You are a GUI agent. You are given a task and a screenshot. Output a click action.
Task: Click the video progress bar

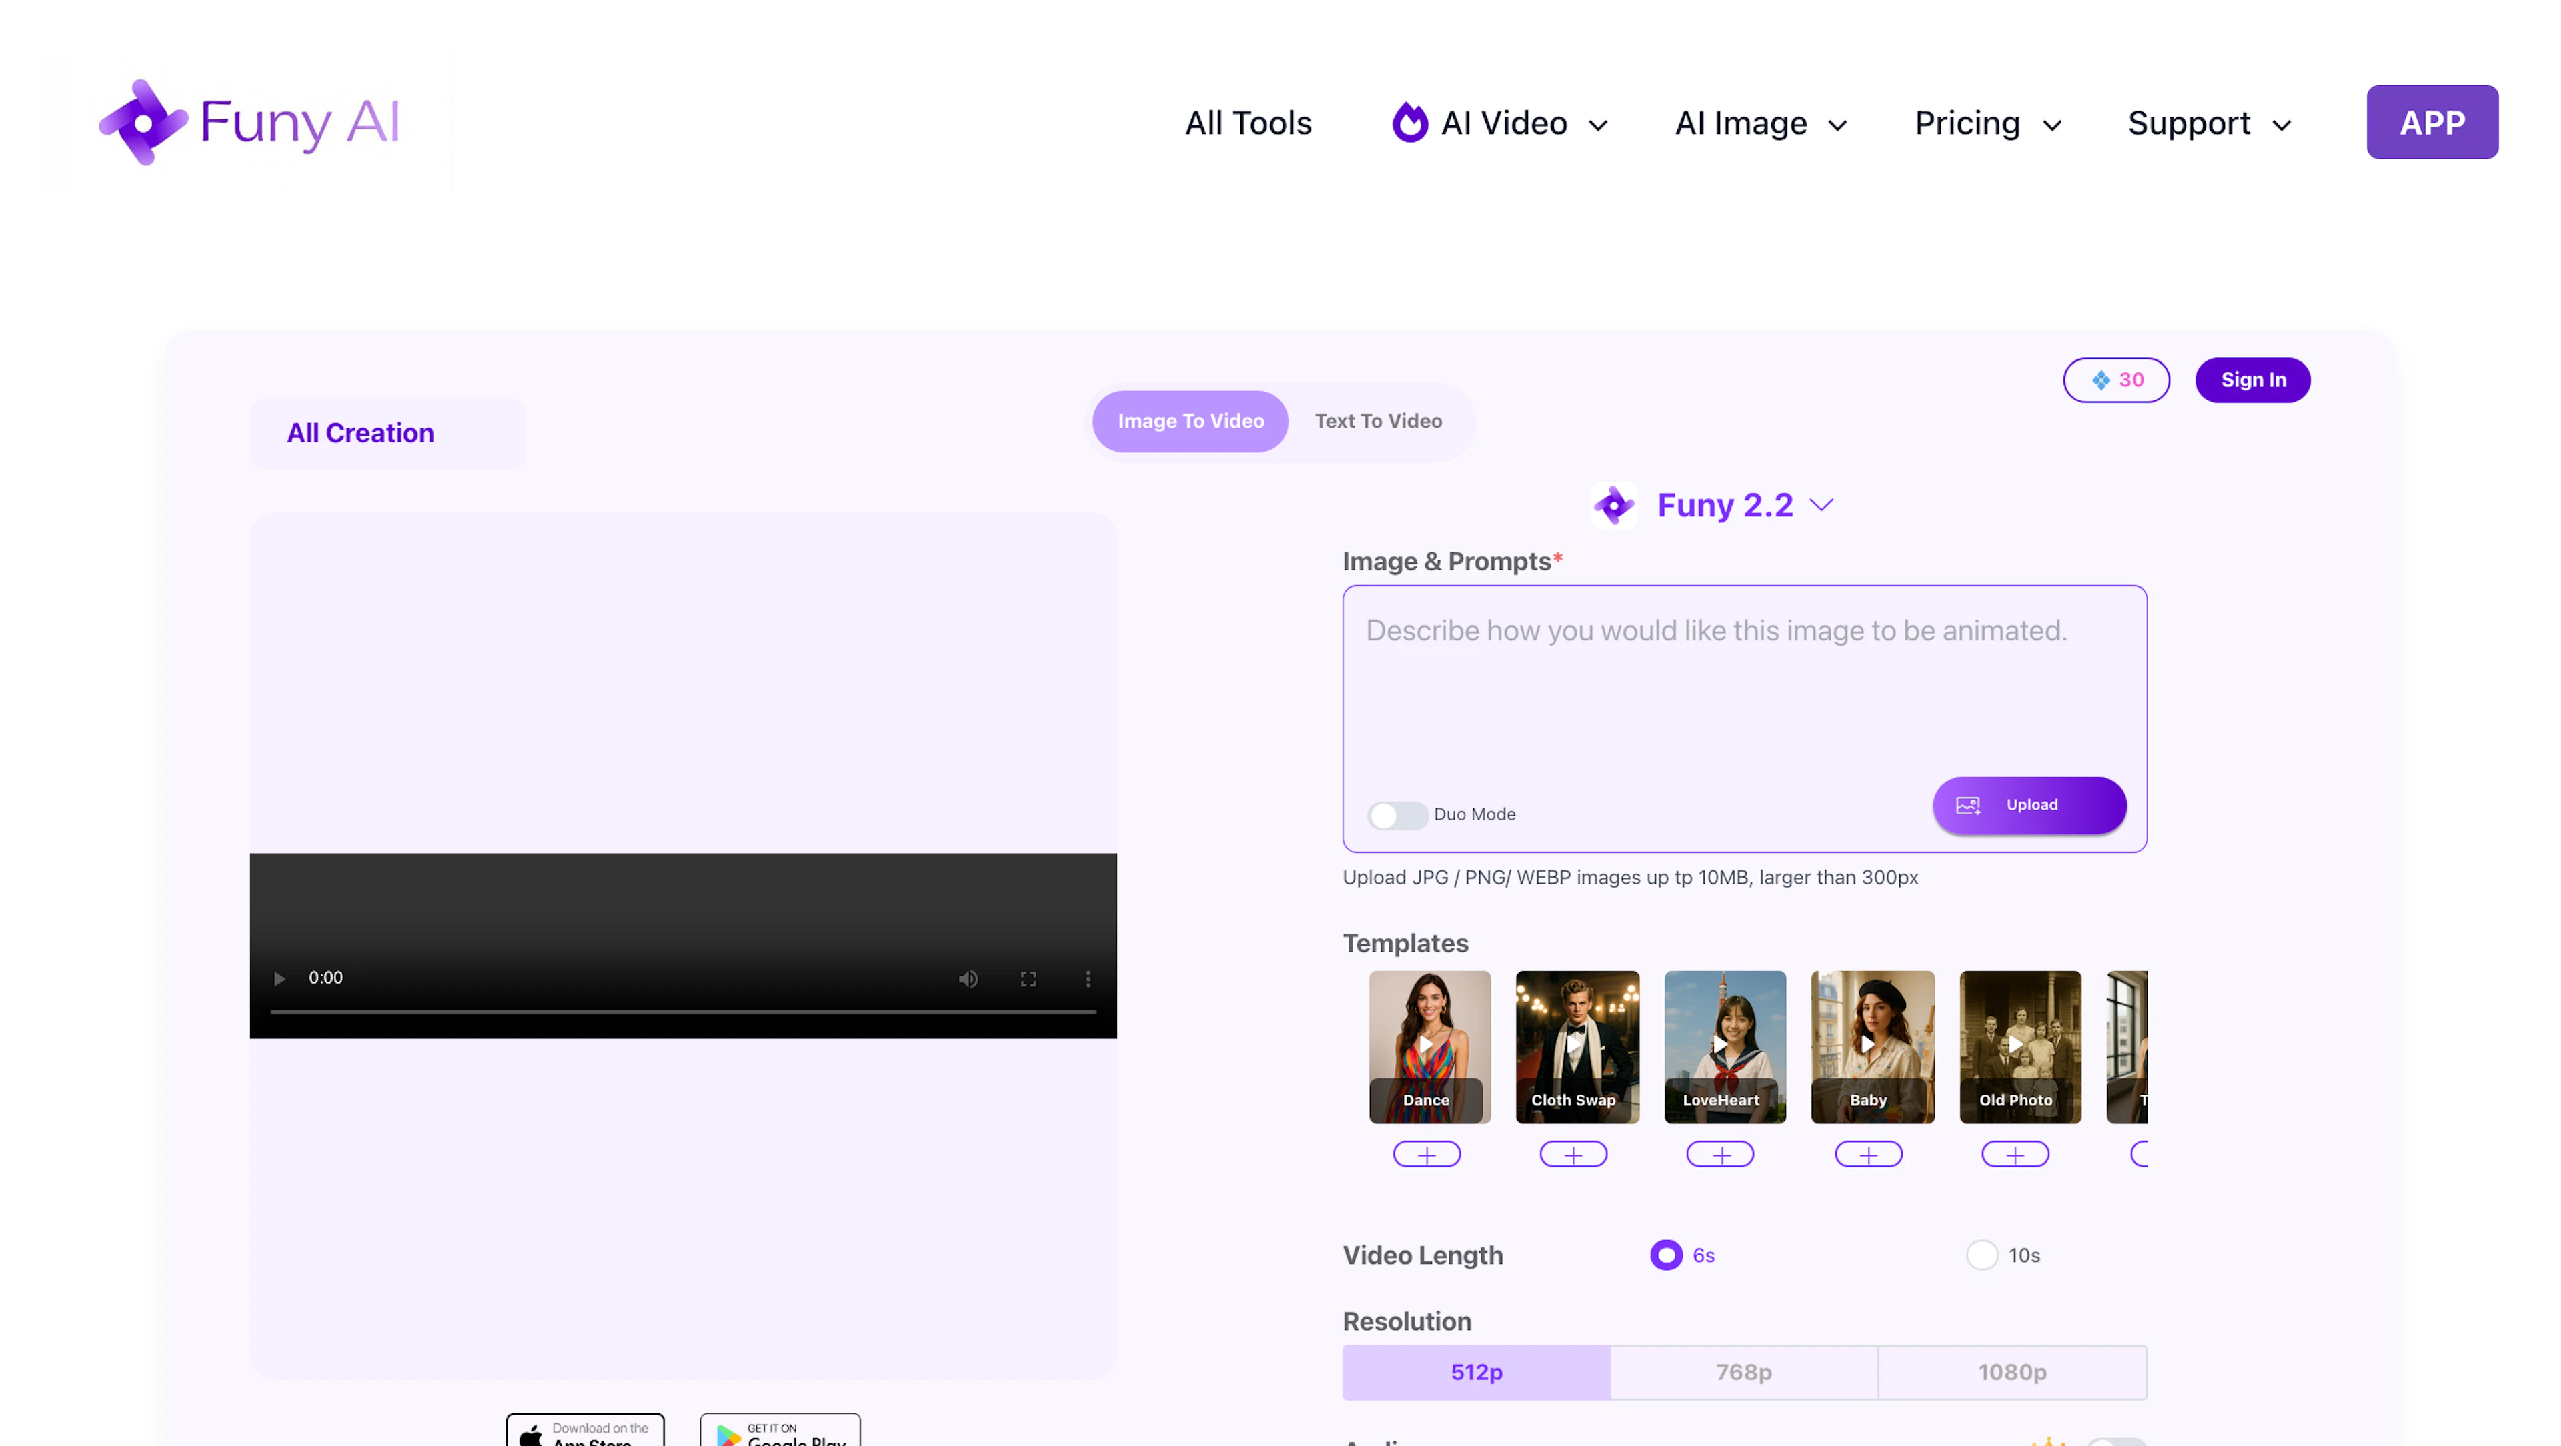coord(684,1011)
